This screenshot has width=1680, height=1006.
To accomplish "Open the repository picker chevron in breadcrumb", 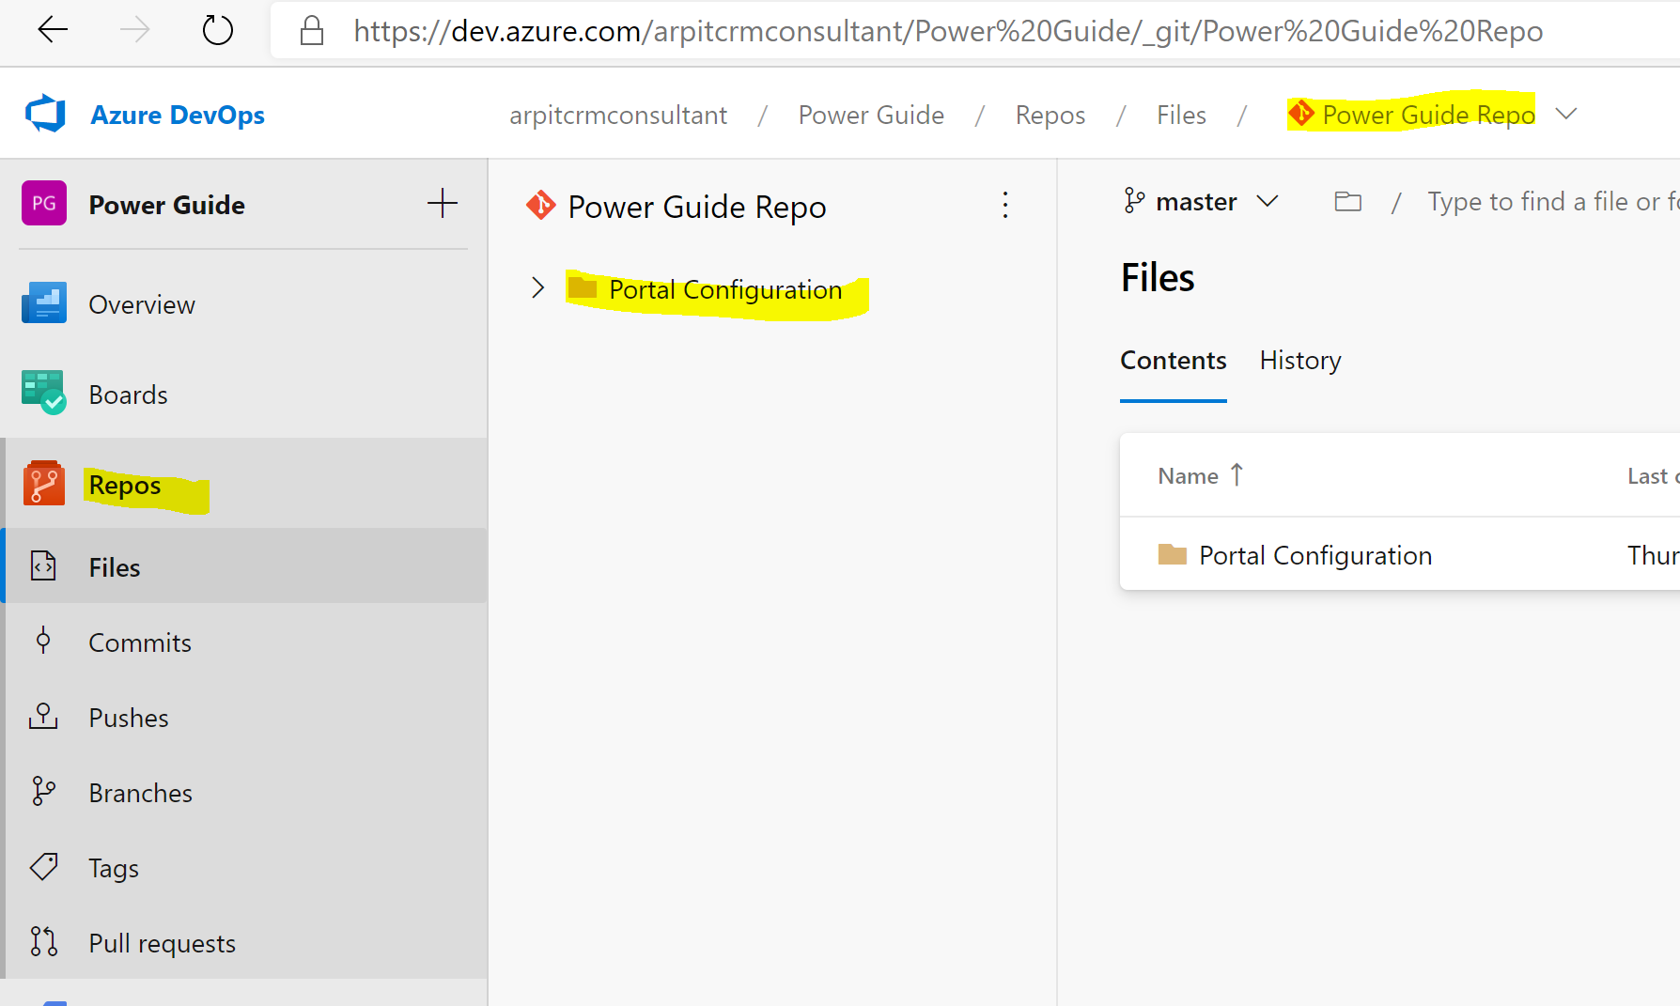I will (x=1566, y=114).
